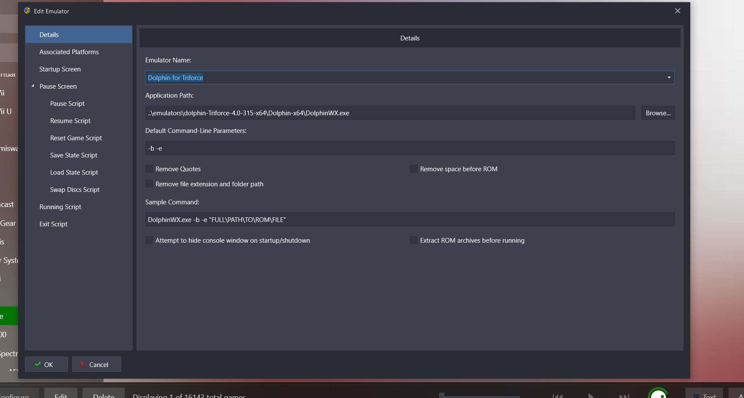744x398 pixels.
Task: Enable Attempt to hide console window checkbox
Action: tap(149, 240)
